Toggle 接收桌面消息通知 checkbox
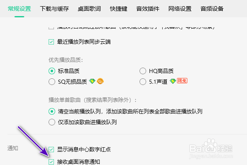Screen dimensions: 247x165 [x=51, y=162]
